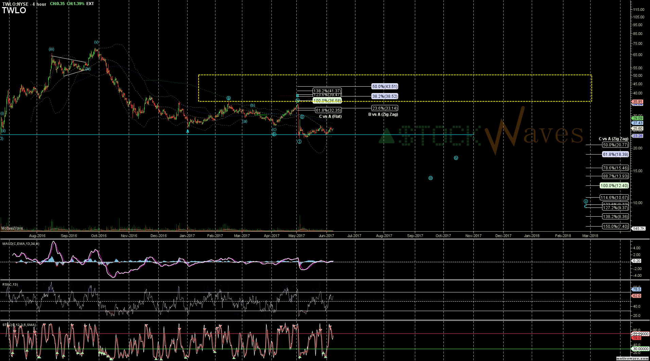Screen dimensions: 650x361
Task: Select the (b) wave label near Mar-2017
Action: click(252, 105)
